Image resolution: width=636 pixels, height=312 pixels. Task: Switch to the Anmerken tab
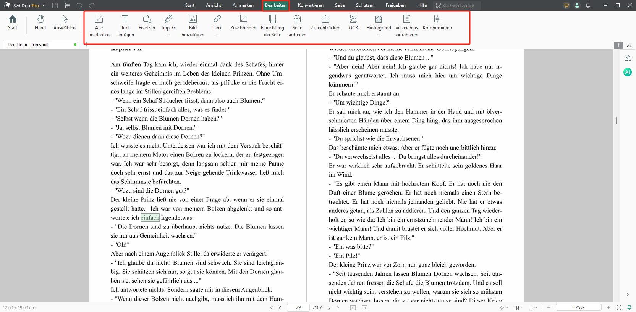coord(243,5)
